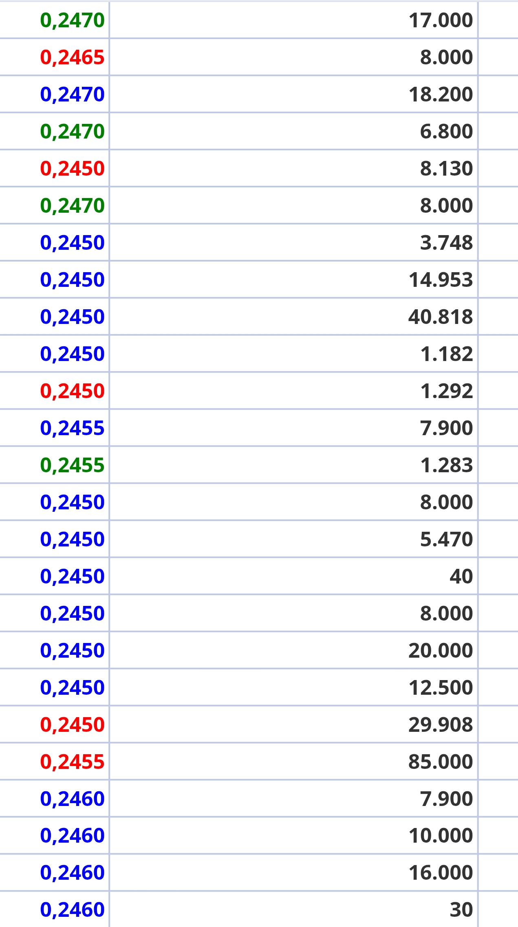The image size is (518, 927).
Task: Click the volume cell showing 17.000
Action: (440, 20)
